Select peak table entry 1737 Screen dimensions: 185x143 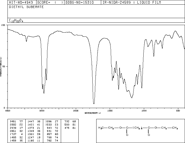click(13, 134)
